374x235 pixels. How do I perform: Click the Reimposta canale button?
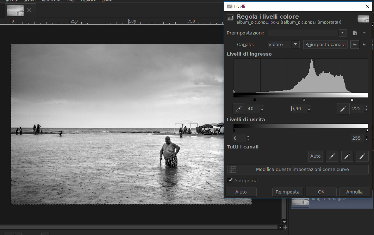pos(325,45)
